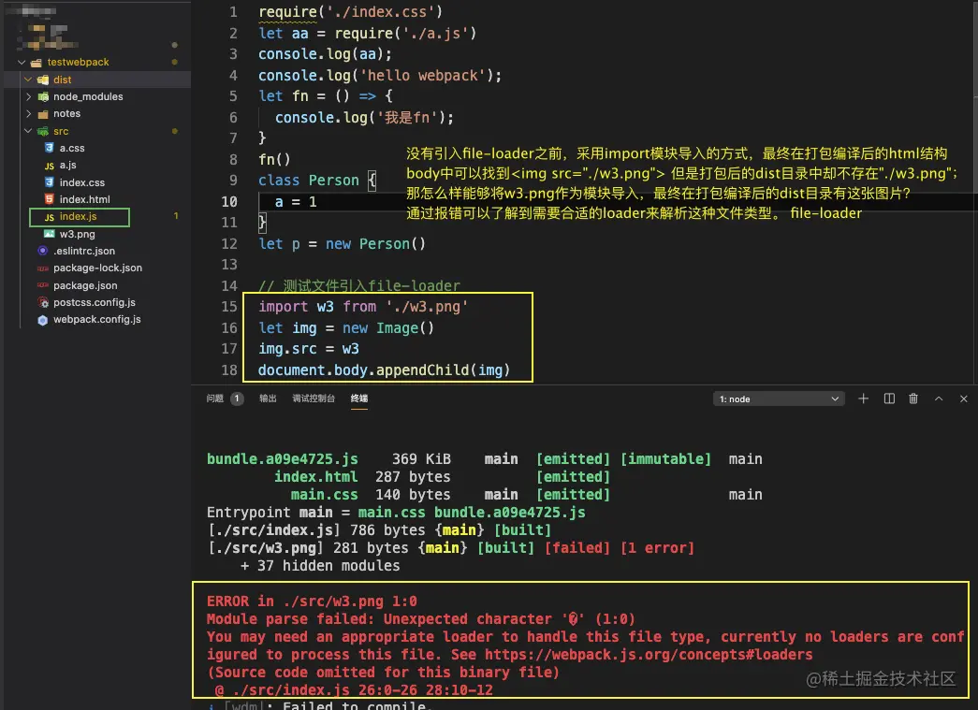Viewport: 978px width, 710px height.
Task: Click the node_modules folder icon
Action: click(43, 96)
